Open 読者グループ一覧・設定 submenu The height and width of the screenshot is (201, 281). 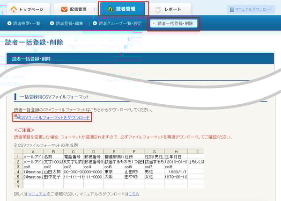click(120, 23)
